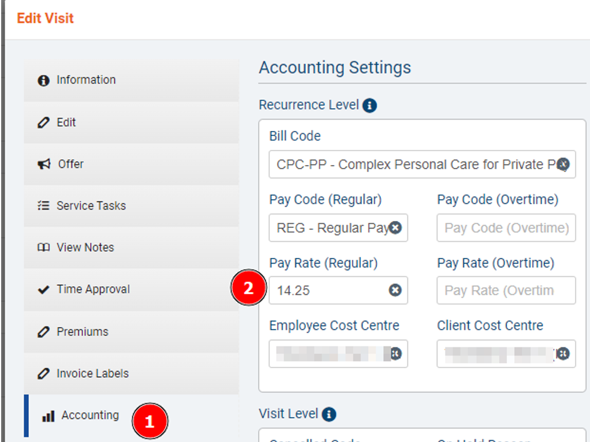Screen dimensions: 590x442
Task: Click the Visit Level info icon
Action: 329,414
